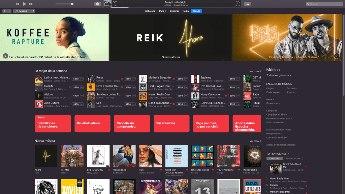Open the 50 millones de canciones card

tap(53, 124)
